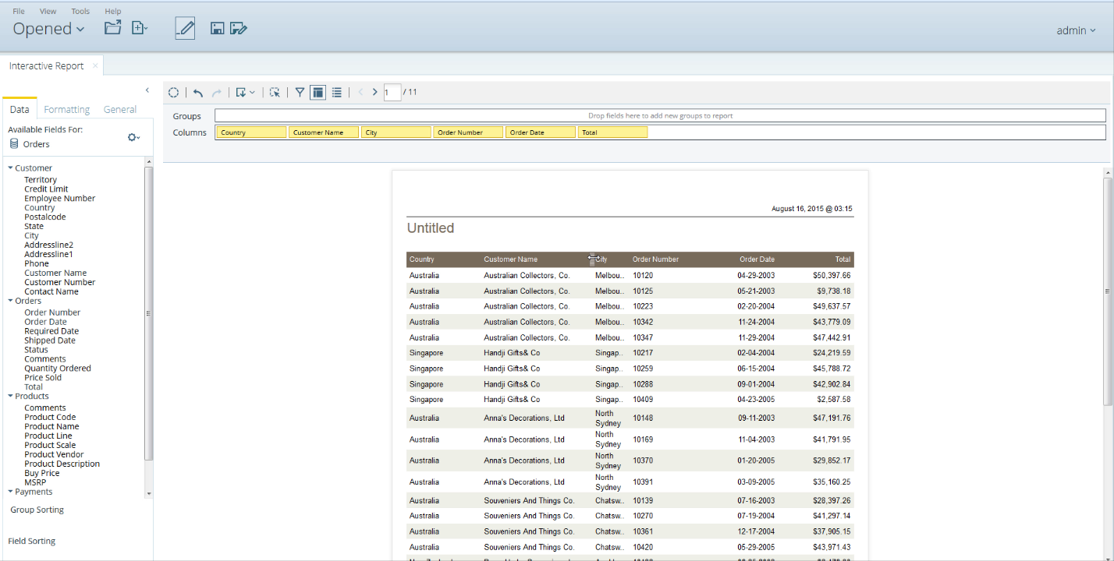The height and width of the screenshot is (561, 1114).
Task: Select the Contact Name field
Action: tap(51, 292)
